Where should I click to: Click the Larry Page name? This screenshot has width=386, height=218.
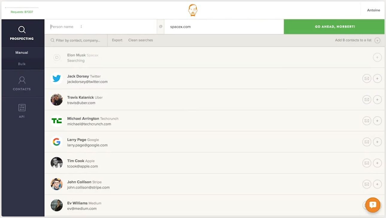pos(77,140)
